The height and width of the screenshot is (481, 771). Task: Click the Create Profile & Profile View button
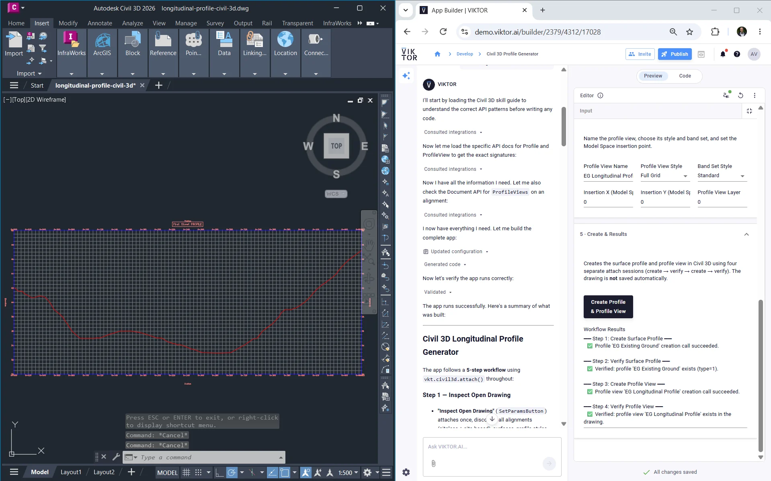point(608,307)
